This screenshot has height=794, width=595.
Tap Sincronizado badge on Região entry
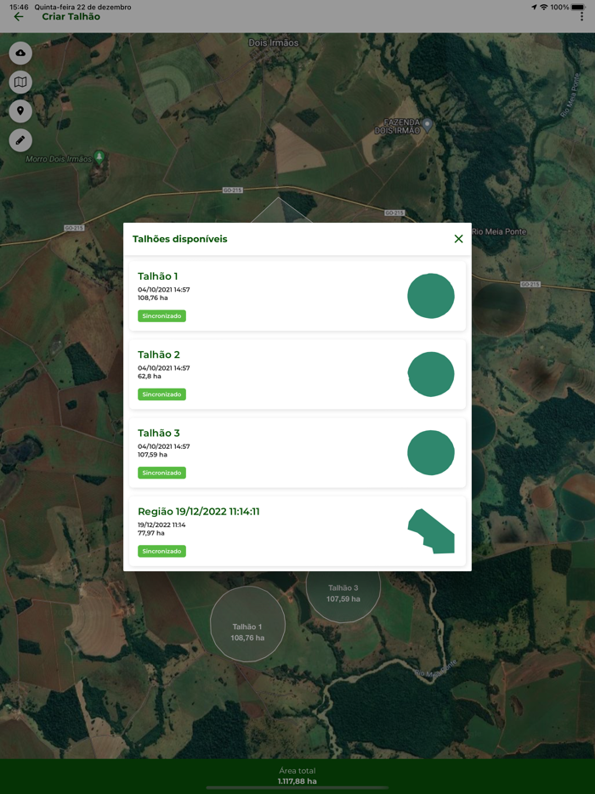161,552
